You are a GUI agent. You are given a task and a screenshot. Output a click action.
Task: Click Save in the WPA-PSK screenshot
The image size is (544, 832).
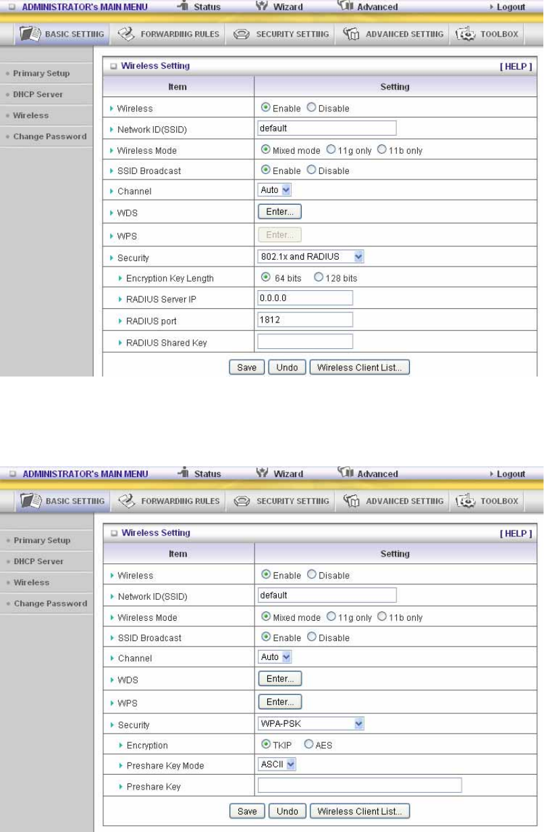pyautogui.click(x=247, y=811)
